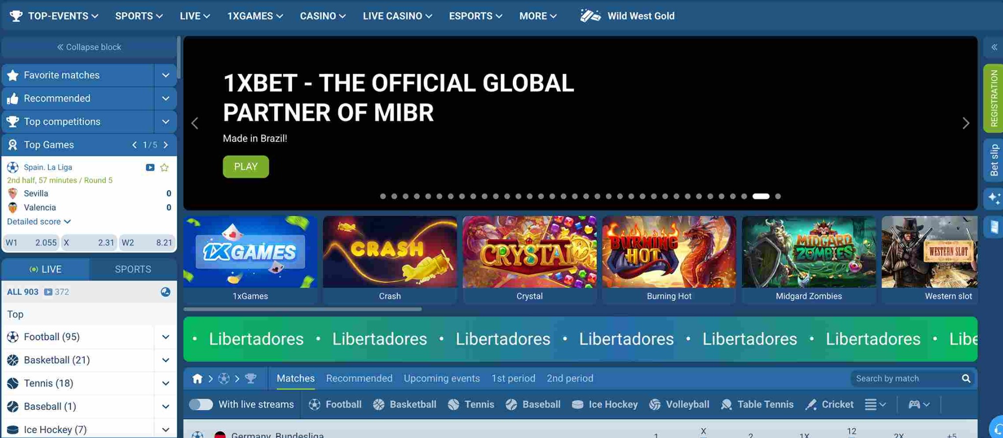Open the more sports list dropdown
Viewport: 1003px width, 438px height.
(875, 404)
